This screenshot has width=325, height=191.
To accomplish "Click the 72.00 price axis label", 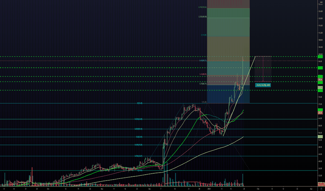I will tap(320, 104).
